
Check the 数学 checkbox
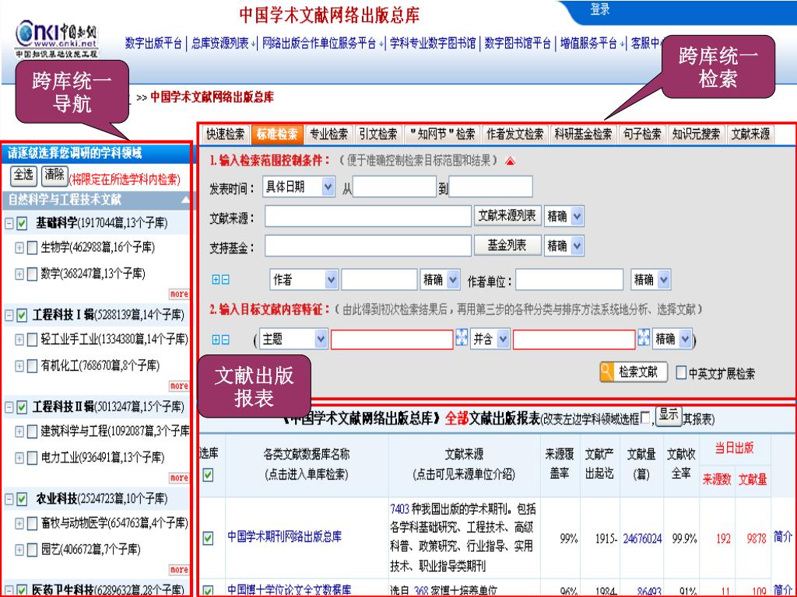(x=32, y=274)
